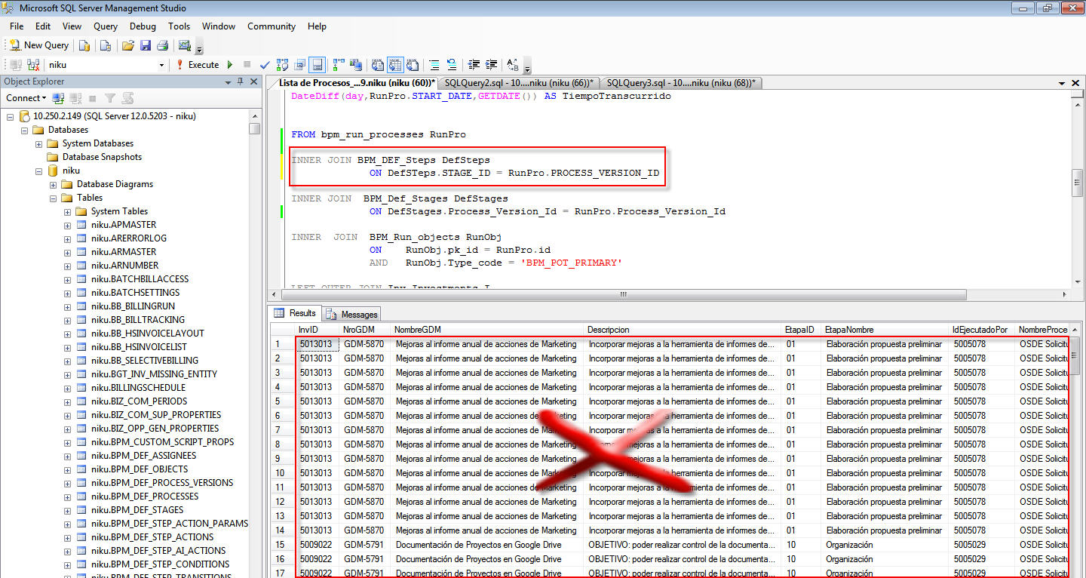Collapse the Tables folder
This screenshot has width=1086, height=578.
[53, 198]
